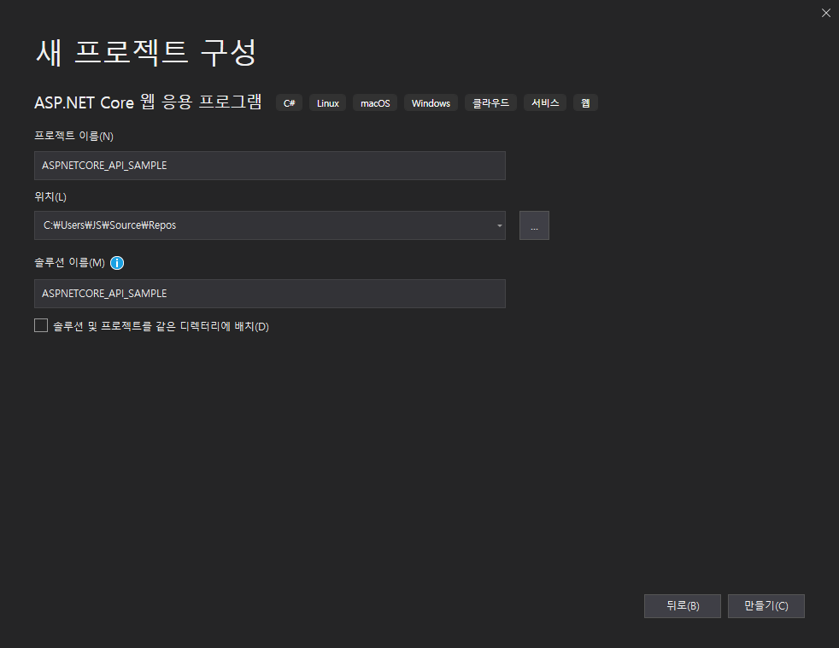The image size is (839, 648).
Task: Enable placing solution and project in same directory
Action: coord(41,325)
